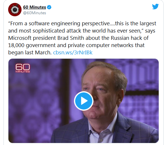The width and height of the screenshot is (168, 145).
Task: Click the words 'Microsoft president Brad Smith'
Action: 46,38
